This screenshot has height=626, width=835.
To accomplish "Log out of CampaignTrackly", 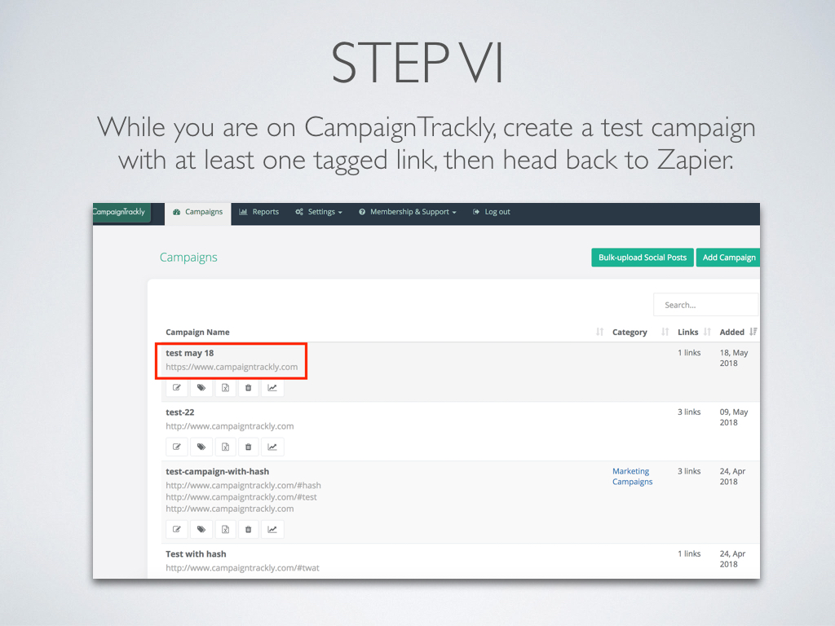I will tap(492, 212).
